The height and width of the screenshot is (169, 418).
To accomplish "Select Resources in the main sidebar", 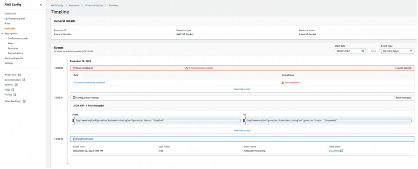I will (x=10, y=29).
